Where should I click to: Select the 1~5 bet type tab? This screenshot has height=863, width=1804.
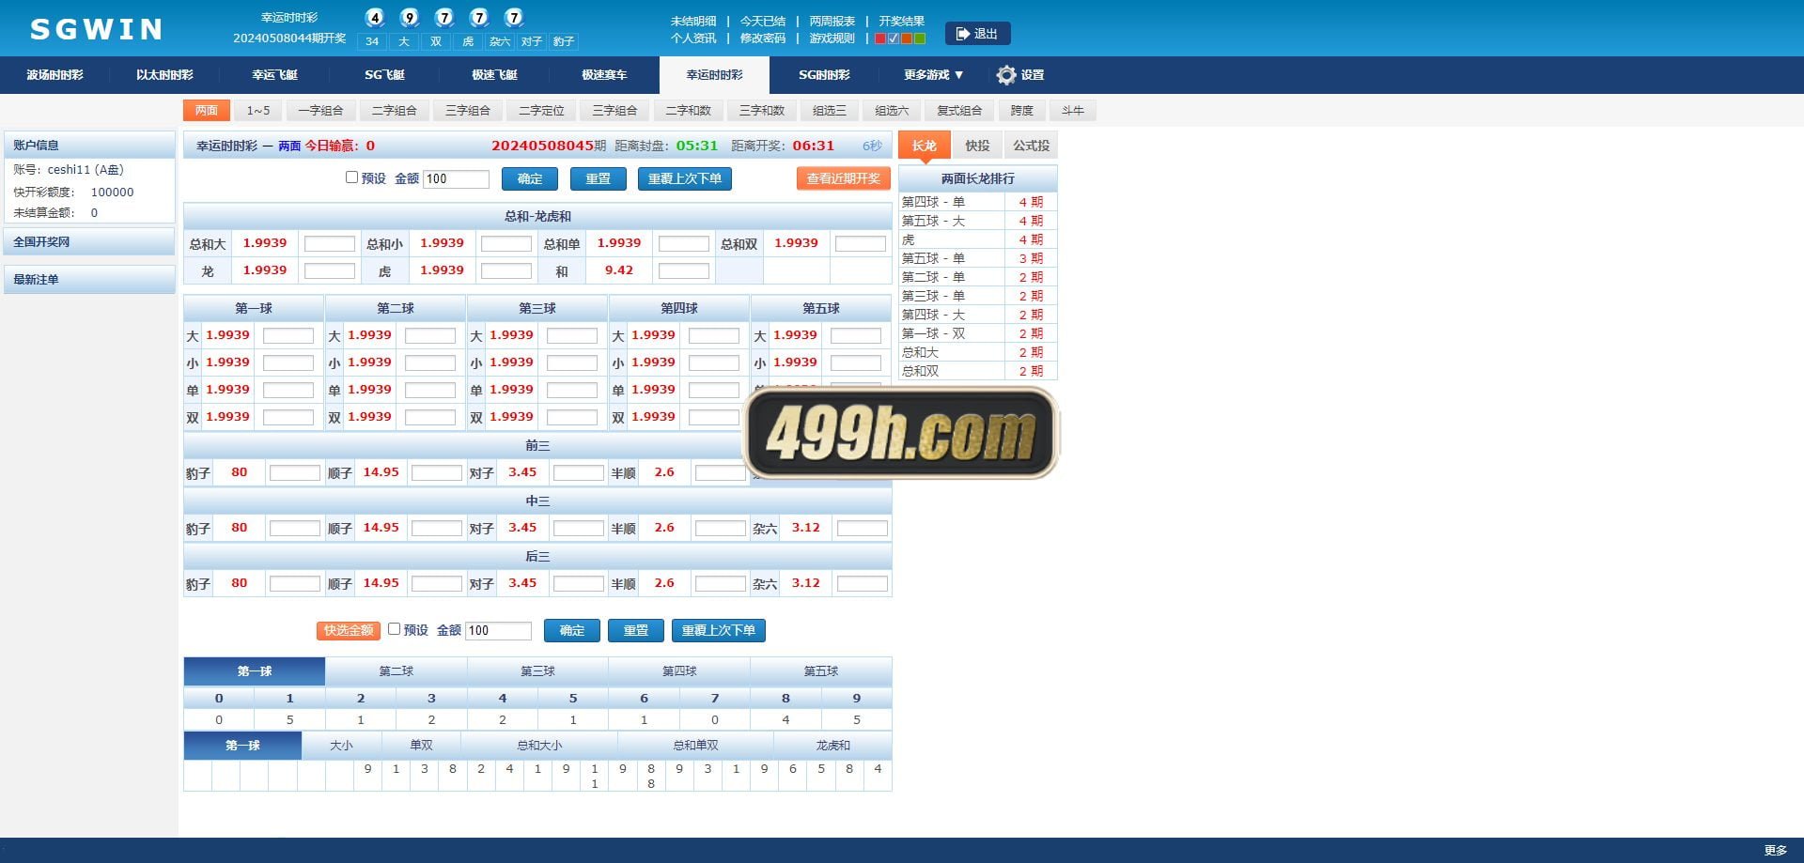tap(258, 111)
